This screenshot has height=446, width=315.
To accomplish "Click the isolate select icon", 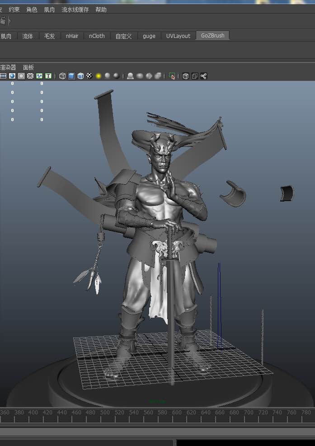I will [x=172, y=76].
